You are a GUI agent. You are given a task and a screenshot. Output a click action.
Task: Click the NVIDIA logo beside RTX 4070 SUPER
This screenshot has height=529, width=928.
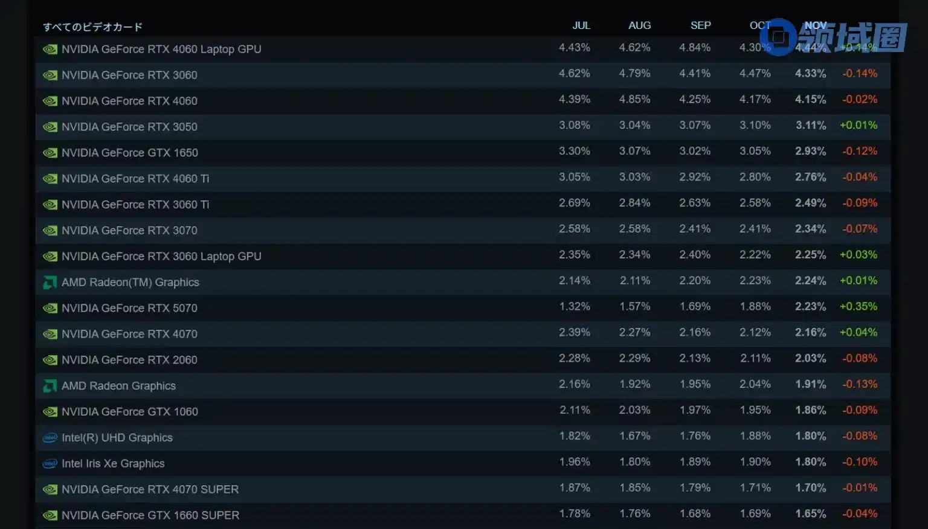click(50, 490)
